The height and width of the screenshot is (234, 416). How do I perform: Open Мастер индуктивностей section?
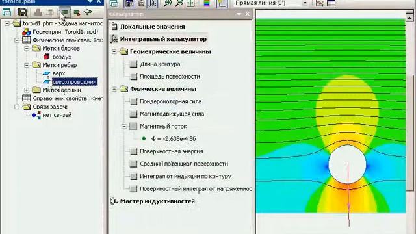pos(157,201)
